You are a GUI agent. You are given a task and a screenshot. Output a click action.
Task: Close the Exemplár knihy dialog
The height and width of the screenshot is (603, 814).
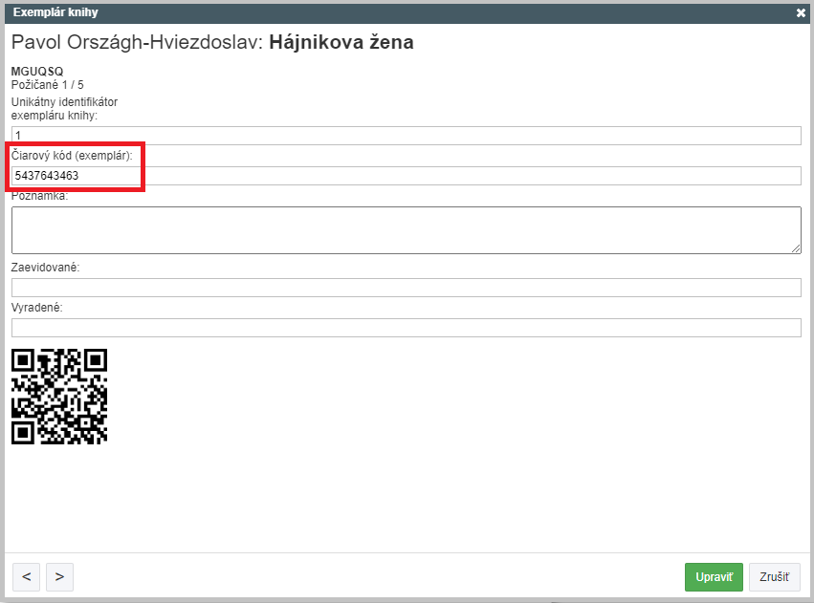[801, 13]
